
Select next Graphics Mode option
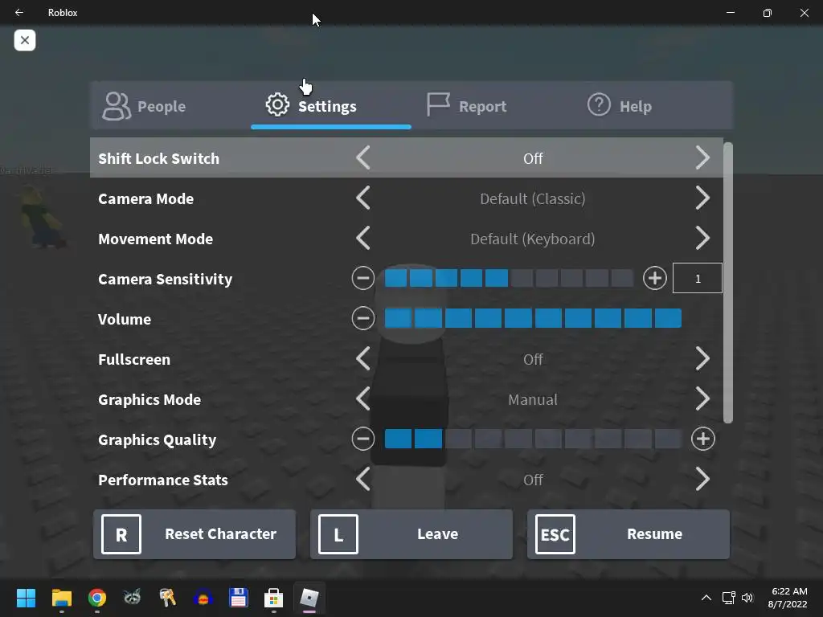click(x=702, y=399)
